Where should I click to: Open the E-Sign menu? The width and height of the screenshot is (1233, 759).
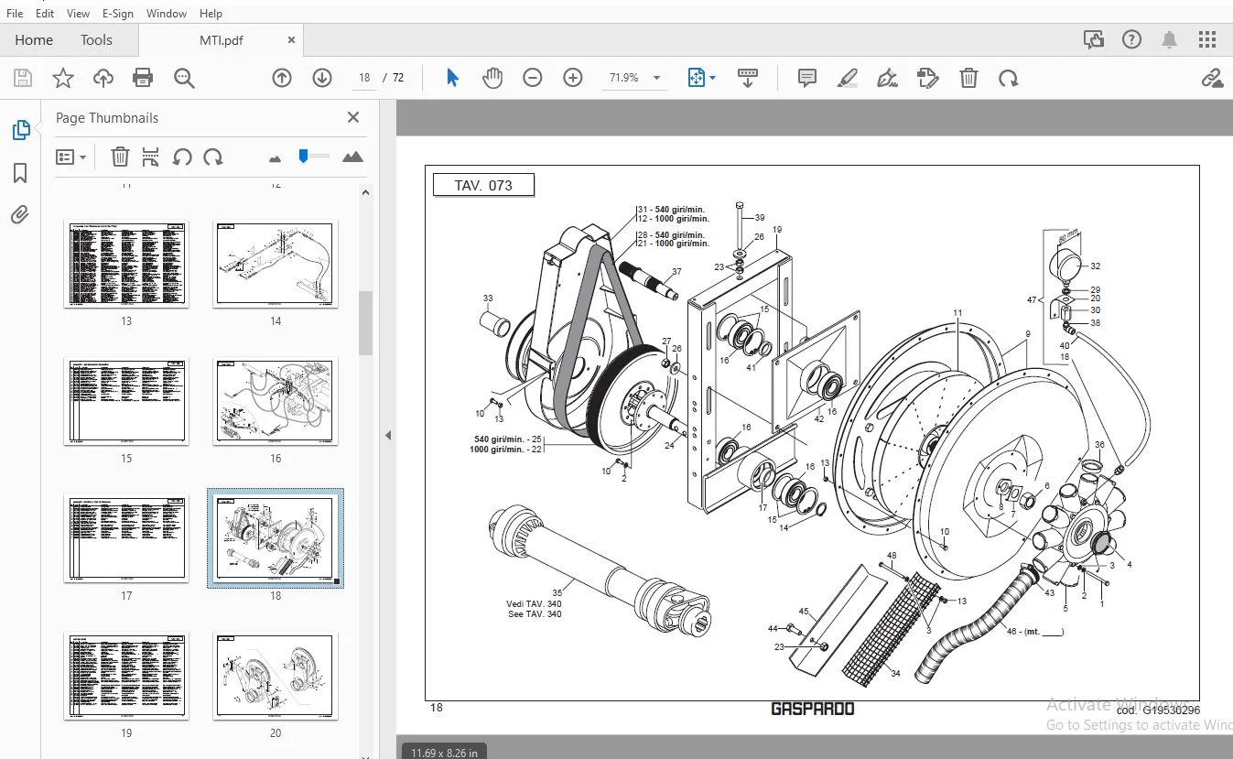118,14
